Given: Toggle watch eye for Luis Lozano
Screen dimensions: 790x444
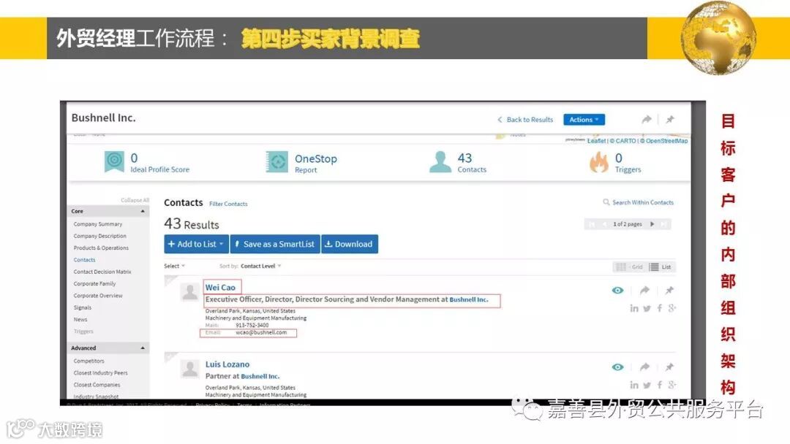Looking at the screenshot, I should (617, 367).
